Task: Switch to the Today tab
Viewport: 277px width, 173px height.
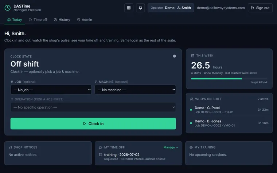Action: 15,20
